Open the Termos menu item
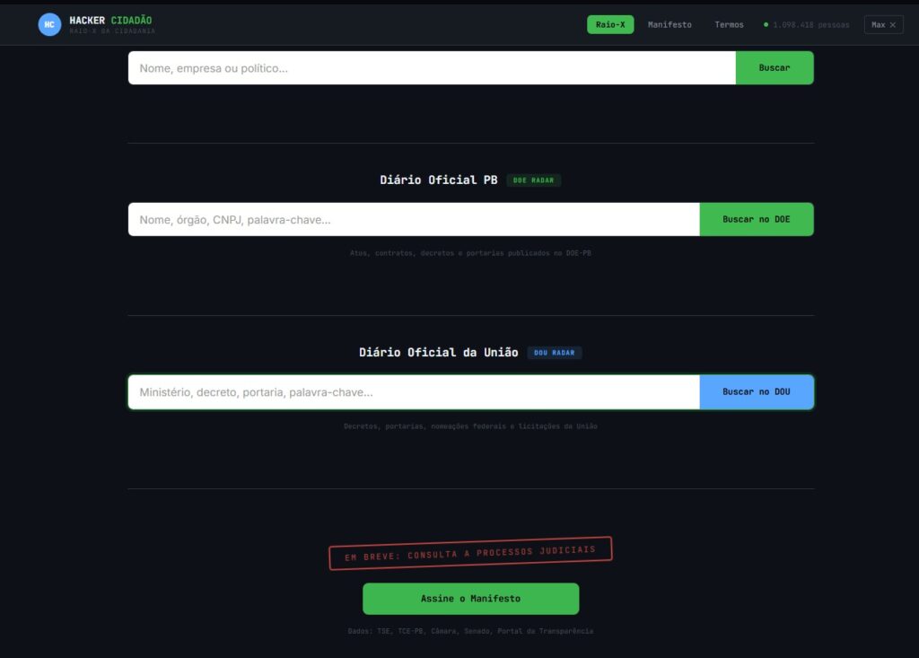Screen dimensions: 919x658 pyautogui.click(x=729, y=25)
